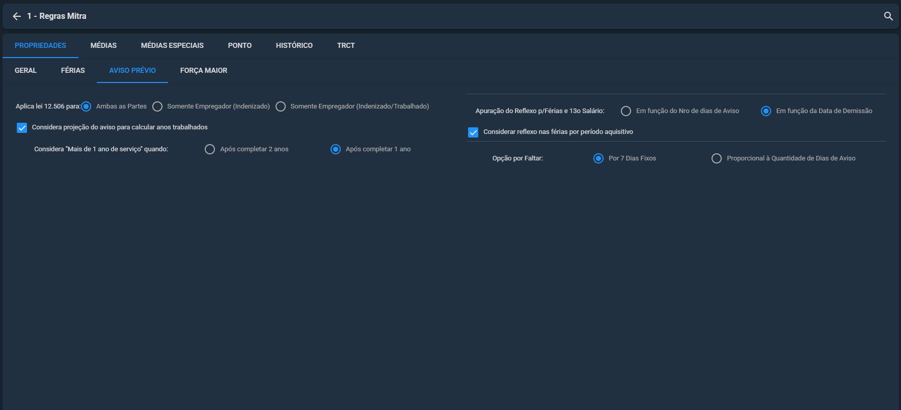Open search with the magnifier icon

[888, 16]
